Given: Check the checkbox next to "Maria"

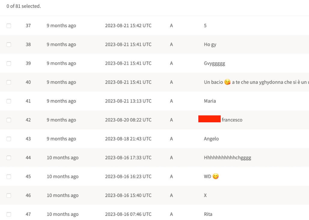Looking at the screenshot, I should (9, 101).
